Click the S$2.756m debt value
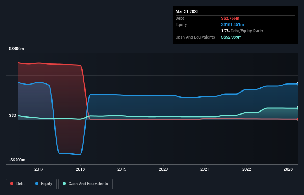This screenshot has height=195, width=304. coord(230,18)
